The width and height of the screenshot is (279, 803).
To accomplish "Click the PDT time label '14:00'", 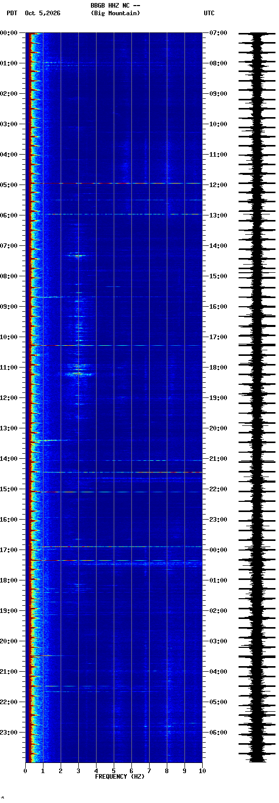I will 9,459.
